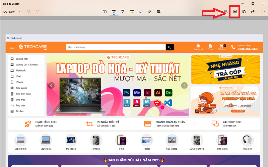Toggle Touch Writing mode
Image resolution: width=268 pixels, height=167 pixels.
click(x=105, y=12)
